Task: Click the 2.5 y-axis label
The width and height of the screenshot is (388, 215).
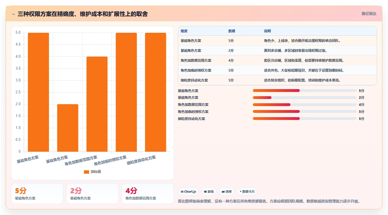Action: tap(18, 92)
